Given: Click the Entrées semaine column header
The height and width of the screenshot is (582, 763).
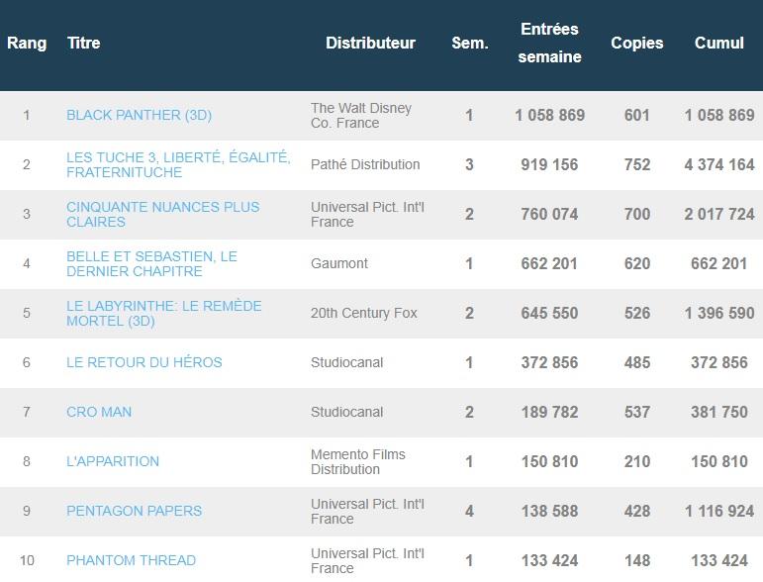Looking at the screenshot, I should pyautogui.click(x=549, y=44).
